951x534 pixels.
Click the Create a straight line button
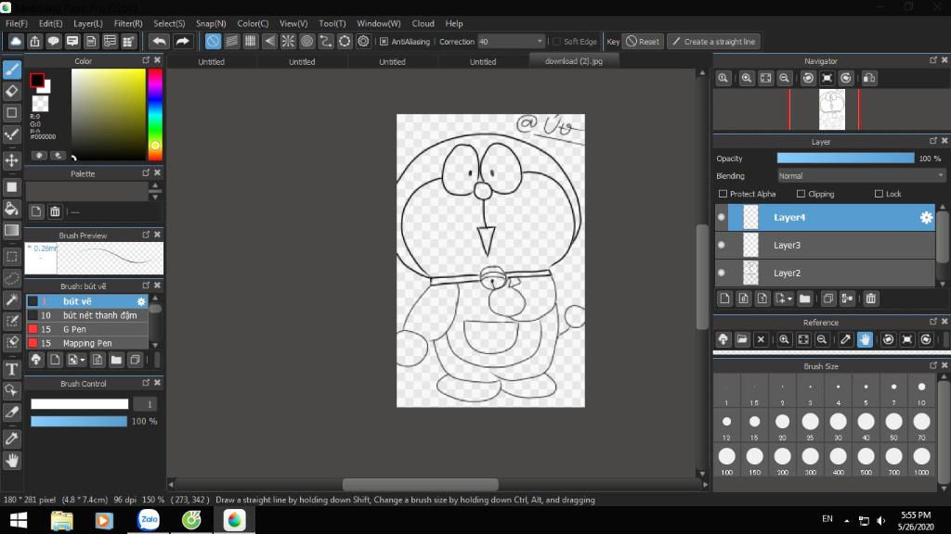(713, 42)
